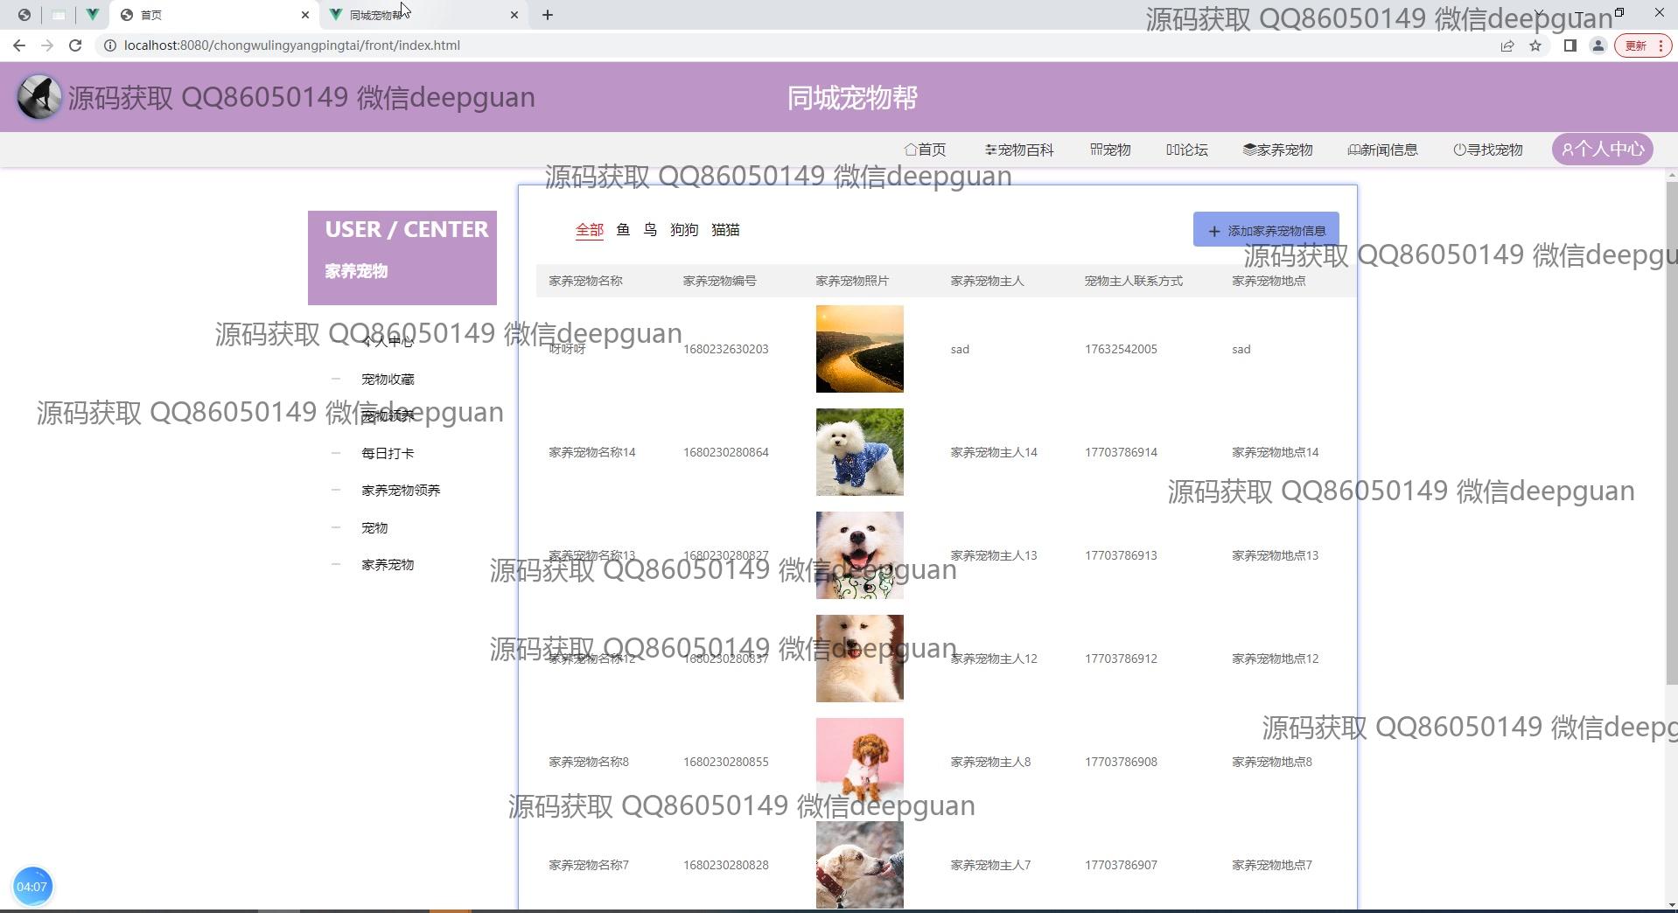Viewport: 1678px width, 913px height.
Task: Click the white dog photo for 家养宠物名称14
Action: point(859,452)
